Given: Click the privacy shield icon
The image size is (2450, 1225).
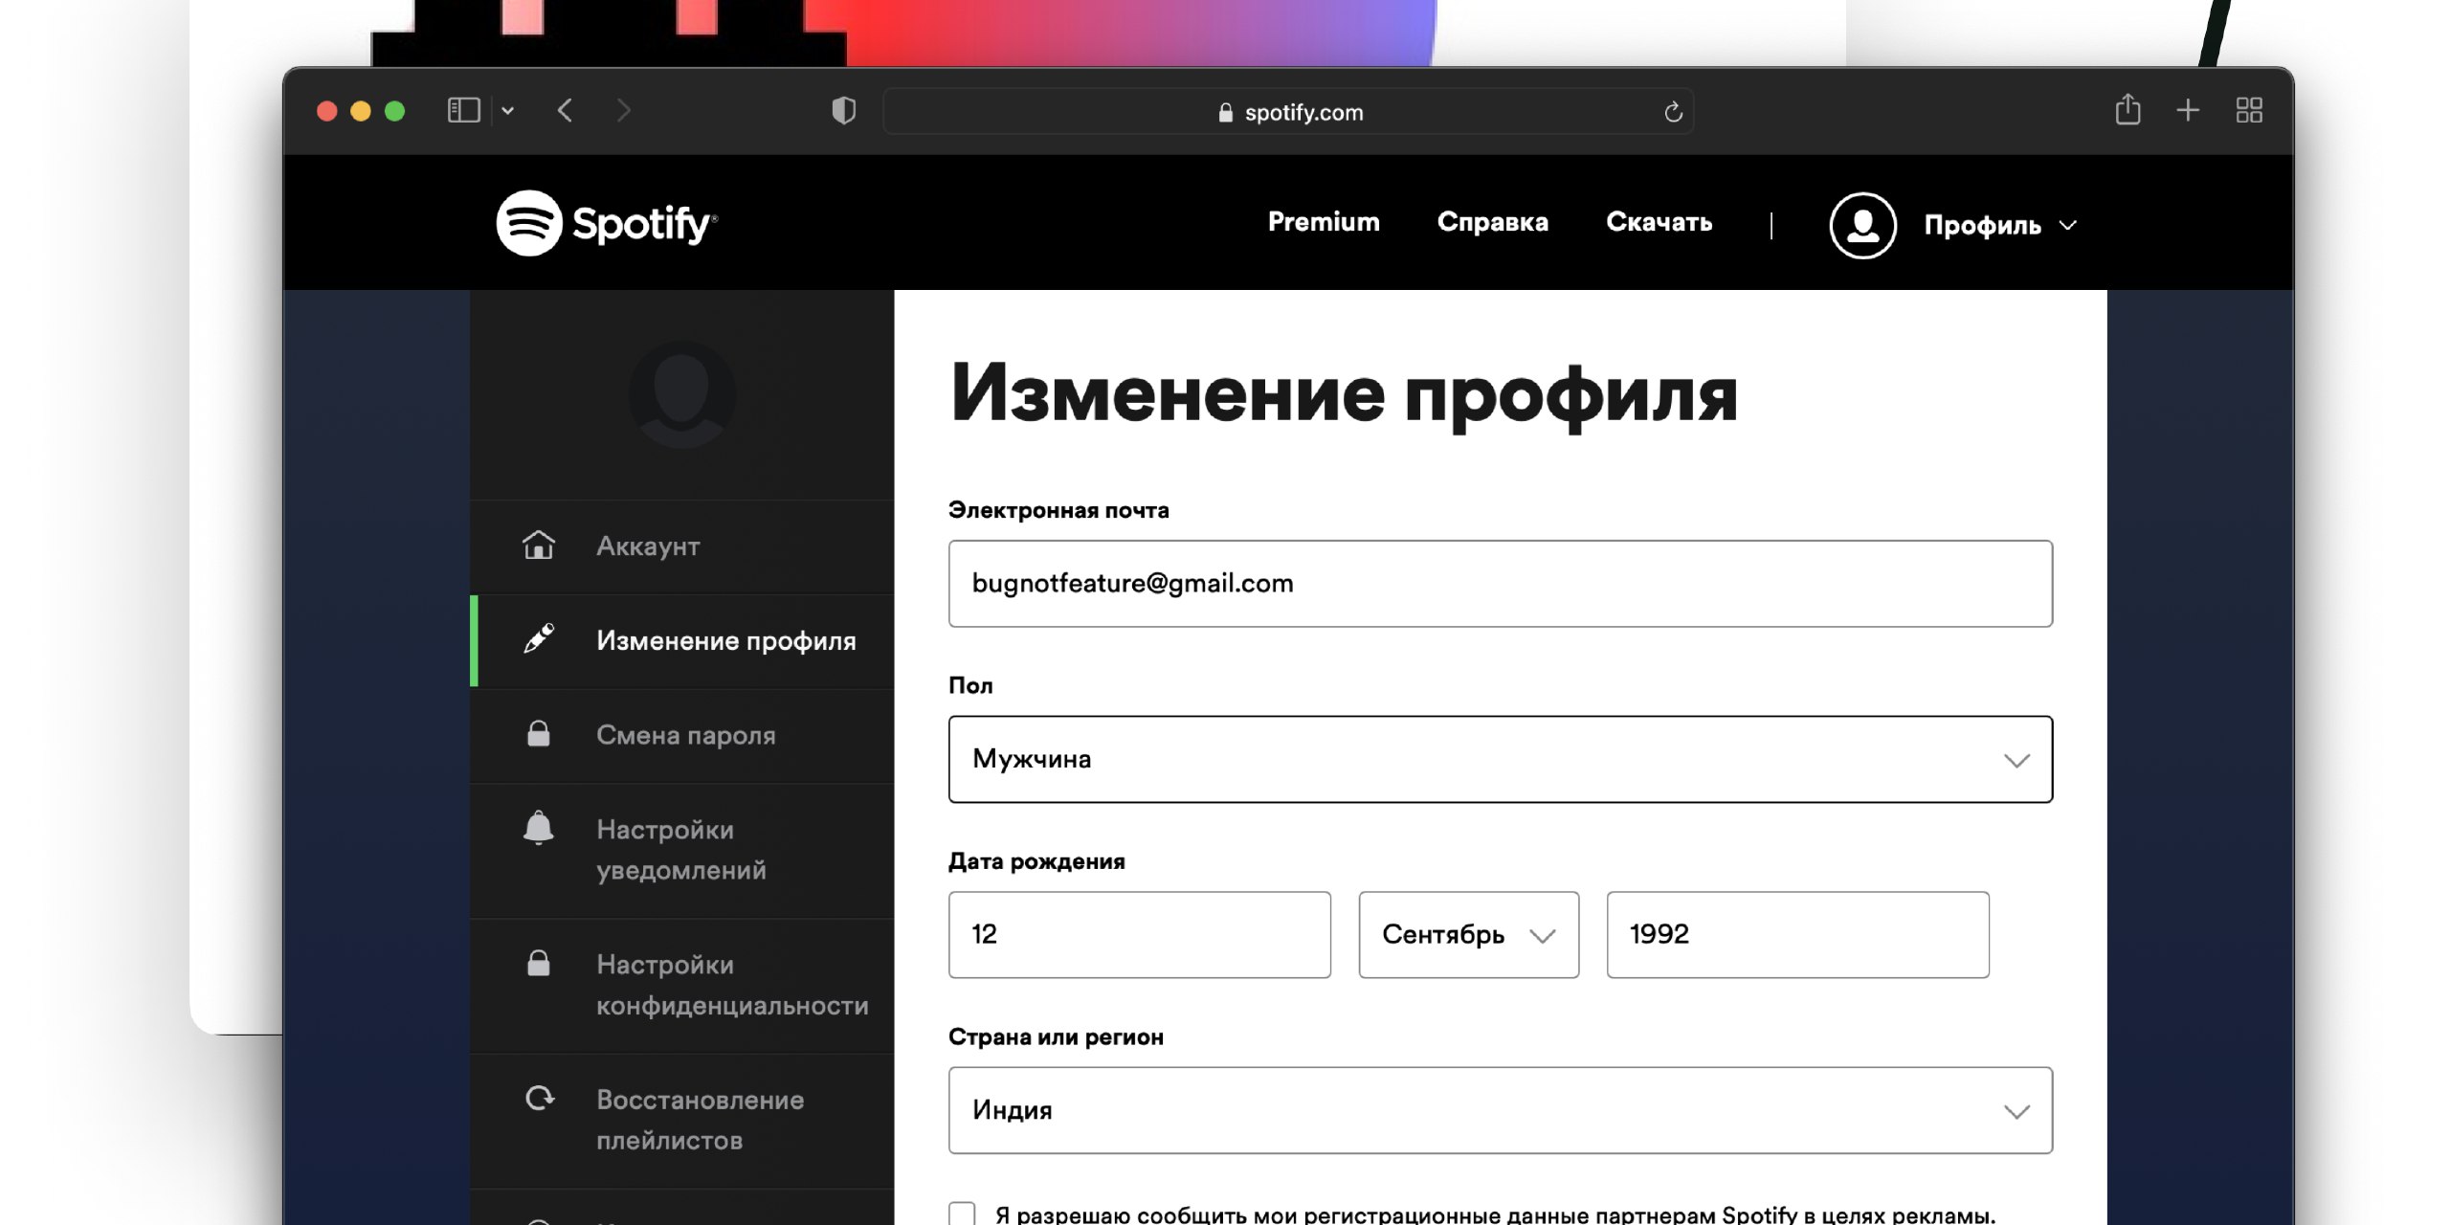Looking at the screenshot, I should [843, 111].
